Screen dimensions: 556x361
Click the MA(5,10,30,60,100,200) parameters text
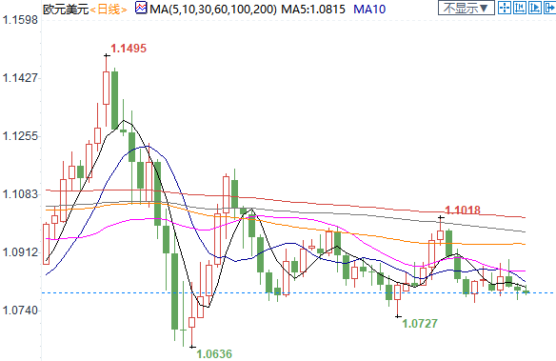coord(212,9)
